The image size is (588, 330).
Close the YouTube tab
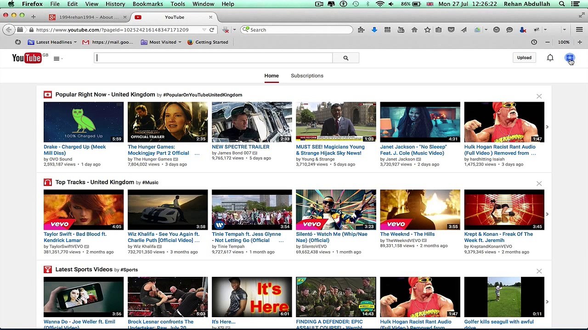click(210, 17)
